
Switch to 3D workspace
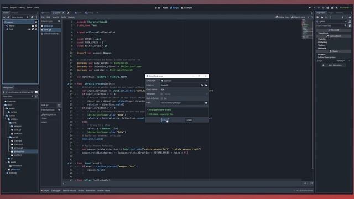[x=165, y=8]
